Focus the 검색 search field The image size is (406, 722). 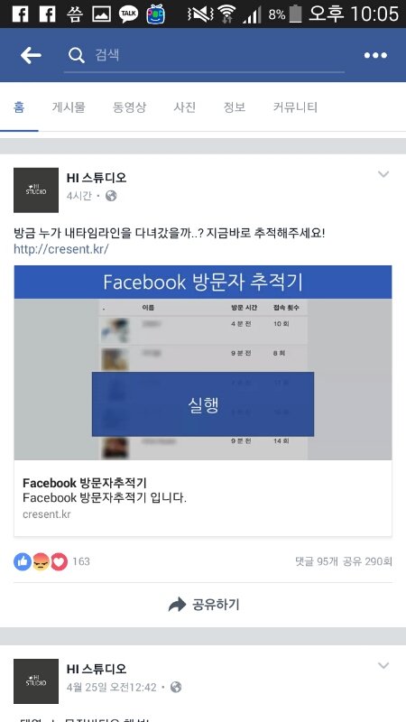[x=204, y=55]
